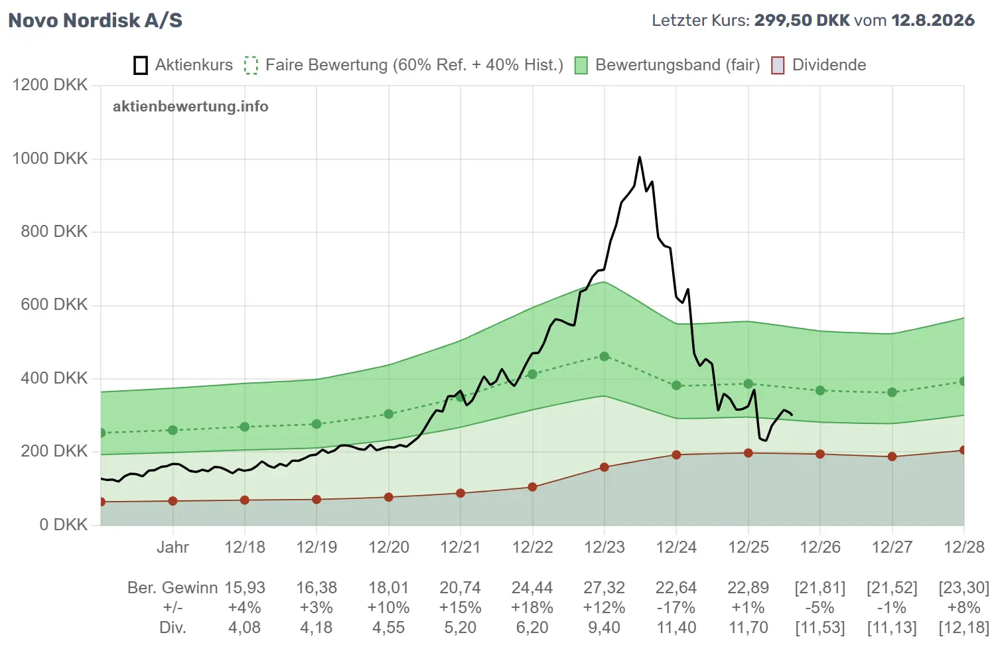Screen dimensions: 998x645
Task: Click the 600 DKK y-axis label
Action: [x=54, y=305]
